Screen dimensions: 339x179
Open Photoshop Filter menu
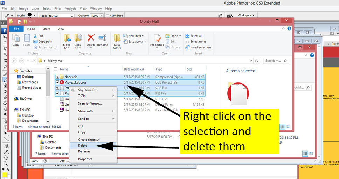[x=58, y=9]
